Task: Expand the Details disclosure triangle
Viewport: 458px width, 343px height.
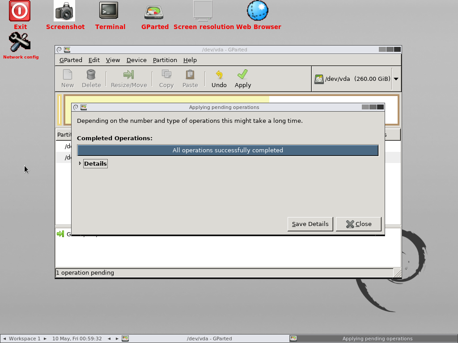Action: click(x=80, y=163)
